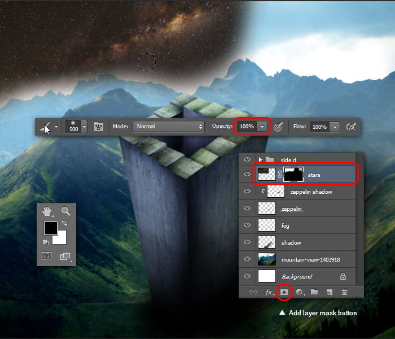This screenshot has width=395, height=339.
Task: Open the Opacity slider dropdown arrow
Action: click(x=262, y=127)
